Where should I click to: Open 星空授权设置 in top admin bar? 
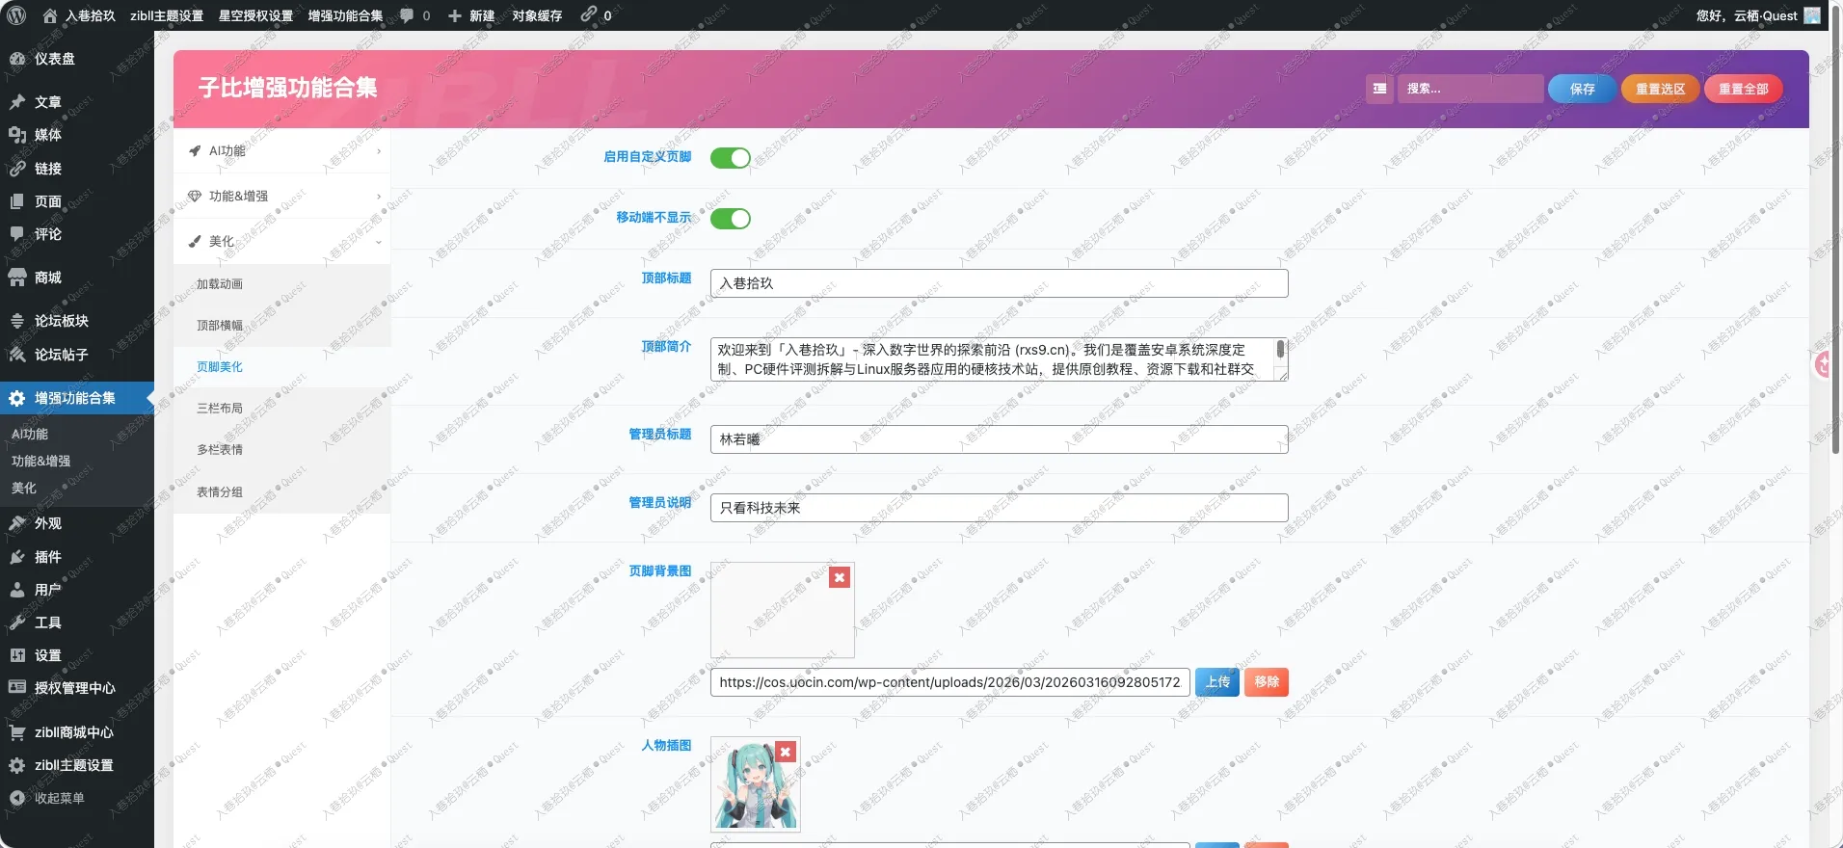coord(255,15)
